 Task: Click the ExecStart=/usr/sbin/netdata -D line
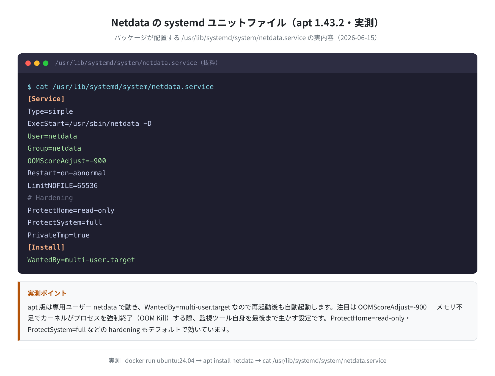pyautogui.click(x=89, y=124)
